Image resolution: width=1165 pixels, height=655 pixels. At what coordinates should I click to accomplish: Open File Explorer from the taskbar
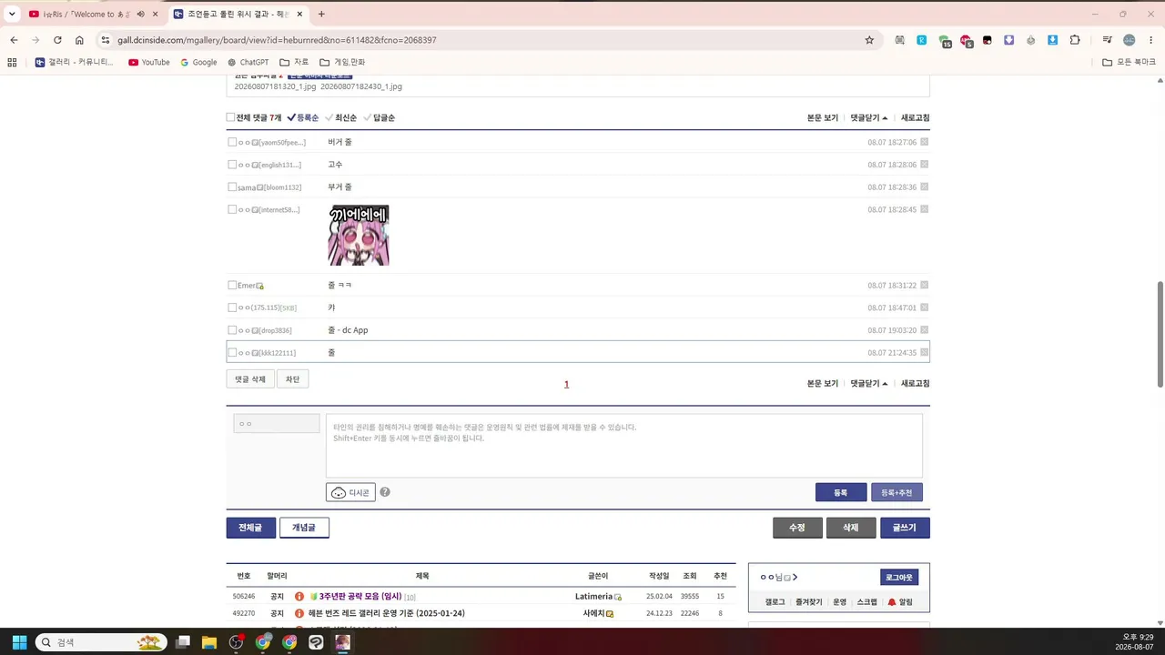click(x=209, y=642)
